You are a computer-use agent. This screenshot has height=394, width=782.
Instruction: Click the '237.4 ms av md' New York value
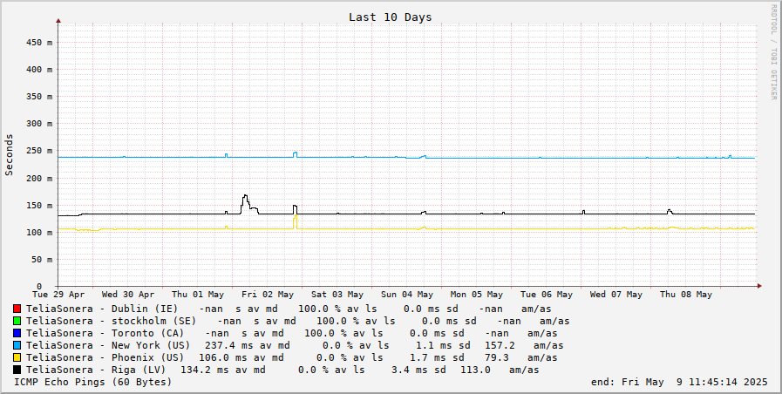tap(248, 345)
